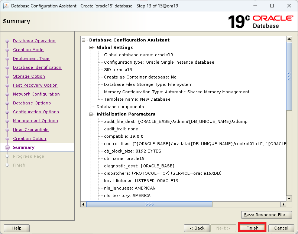Image resolution: width=298 pixels, height=234 pixels.
Task: Click the Database Operation step bullet
Action: coord(7,41)
